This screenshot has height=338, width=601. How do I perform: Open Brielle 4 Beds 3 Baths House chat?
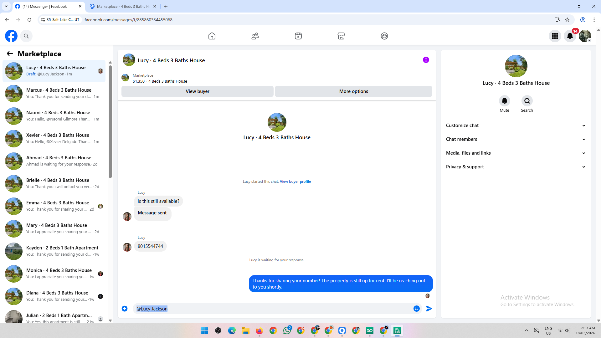coord(54,183)
